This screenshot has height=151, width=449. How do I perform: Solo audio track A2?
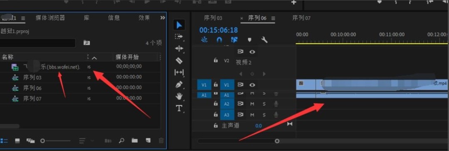[264, 104]
